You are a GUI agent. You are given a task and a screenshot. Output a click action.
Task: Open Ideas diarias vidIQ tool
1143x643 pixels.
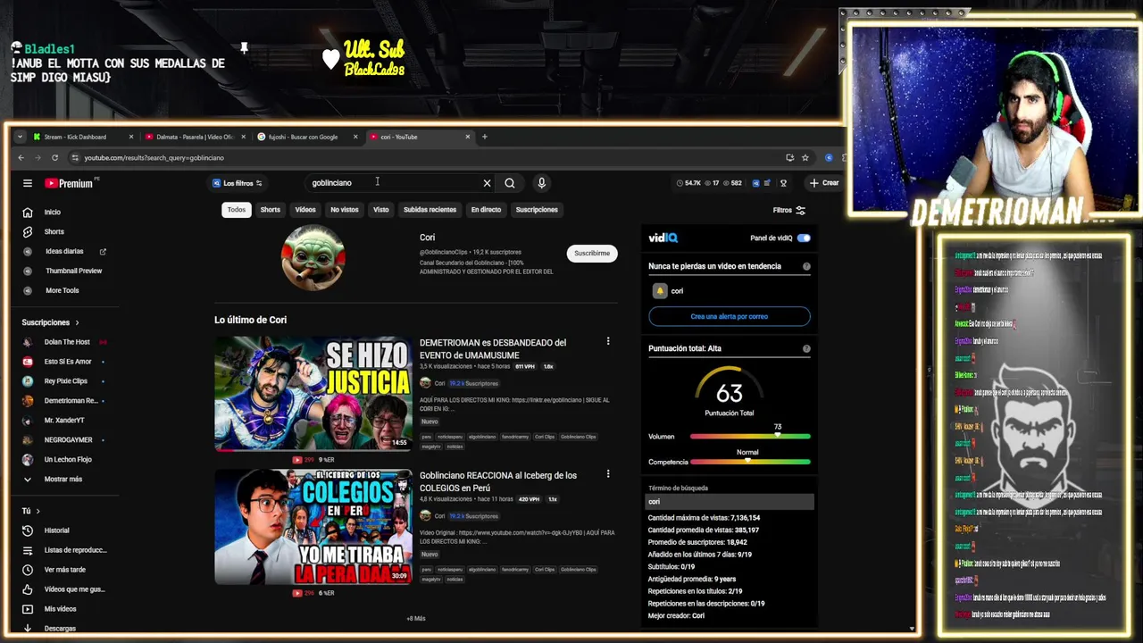(x=63, y=251)
